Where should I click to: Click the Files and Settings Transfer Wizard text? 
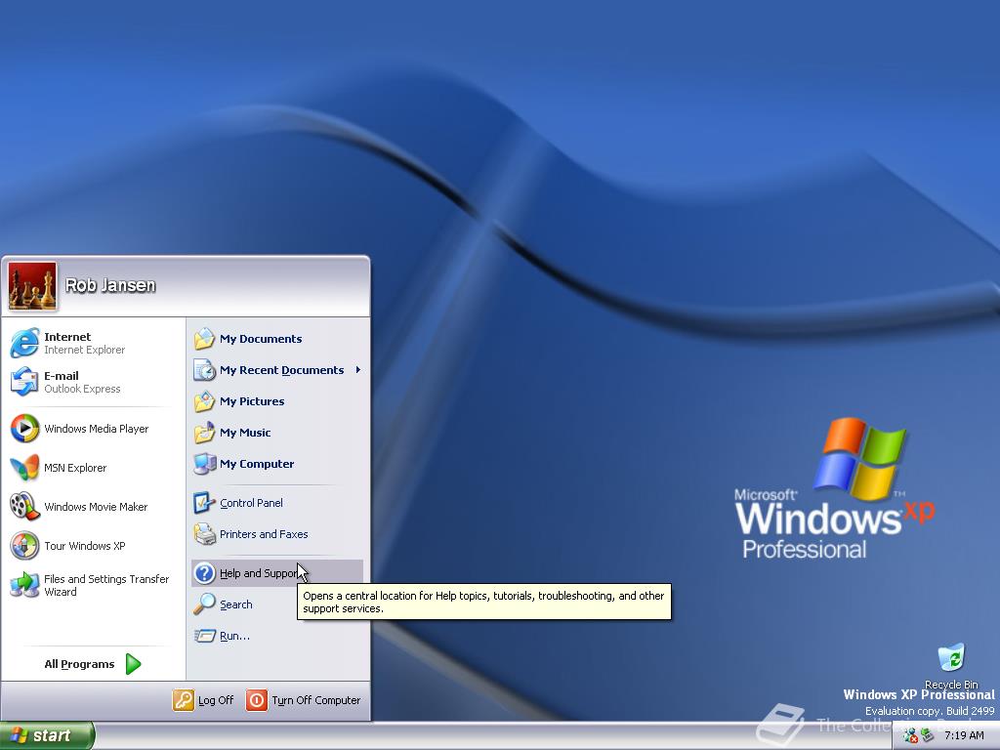point(106,585)
